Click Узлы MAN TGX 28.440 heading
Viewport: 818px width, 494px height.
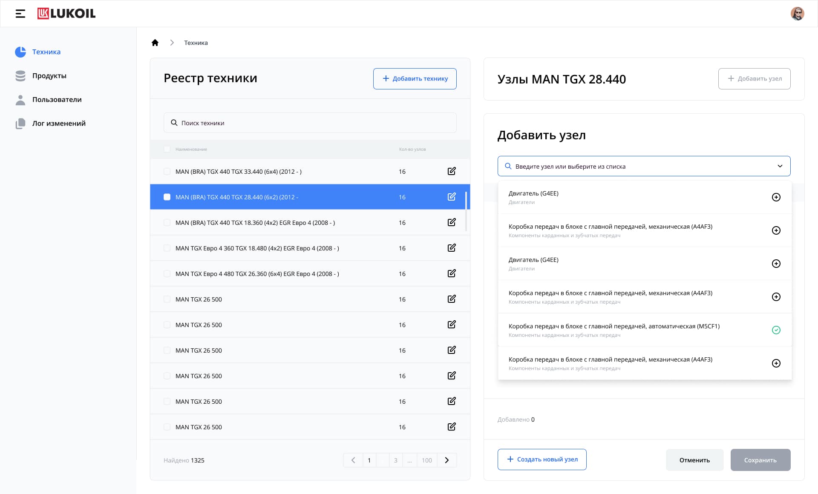(x=562, y=79)
